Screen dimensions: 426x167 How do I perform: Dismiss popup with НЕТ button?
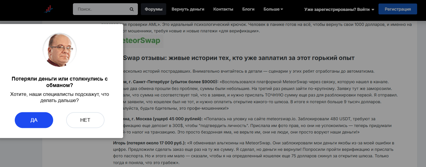(85, 120)
